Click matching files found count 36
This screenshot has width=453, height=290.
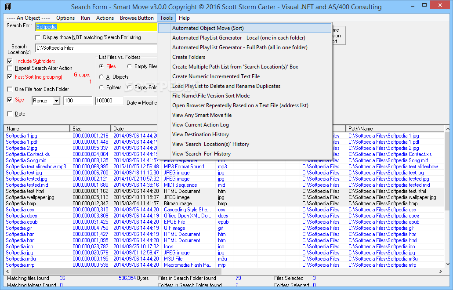click(x=62, y=278)
